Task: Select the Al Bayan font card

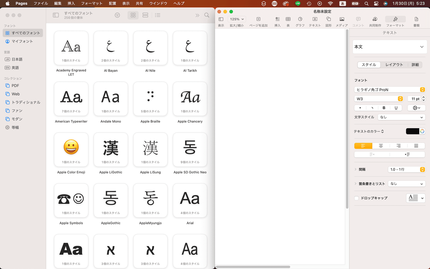Action: click(x=111, y=48)
